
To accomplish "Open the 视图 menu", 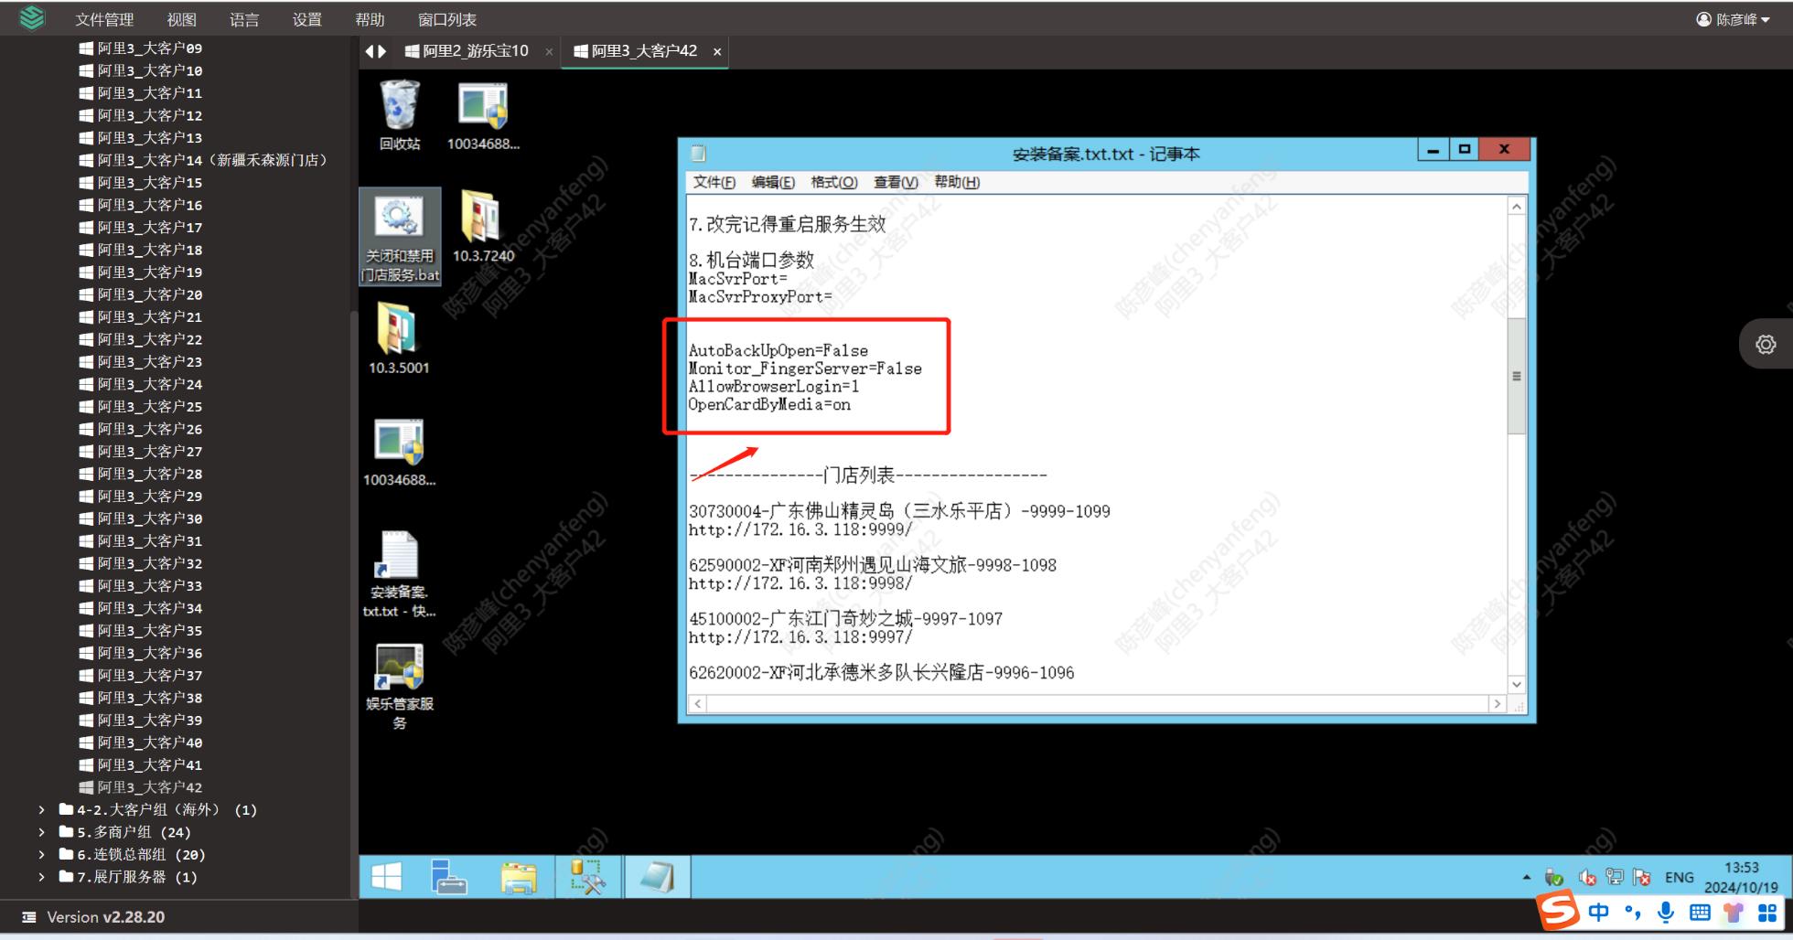I will point(182,19).
